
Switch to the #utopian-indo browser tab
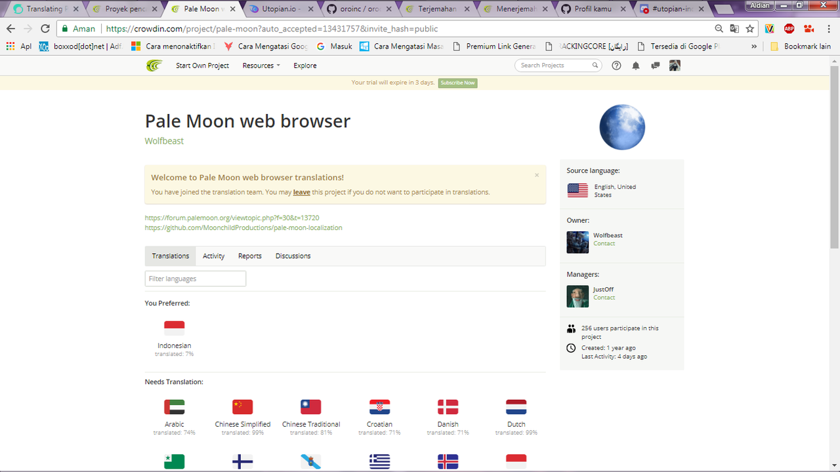[671, 9]
